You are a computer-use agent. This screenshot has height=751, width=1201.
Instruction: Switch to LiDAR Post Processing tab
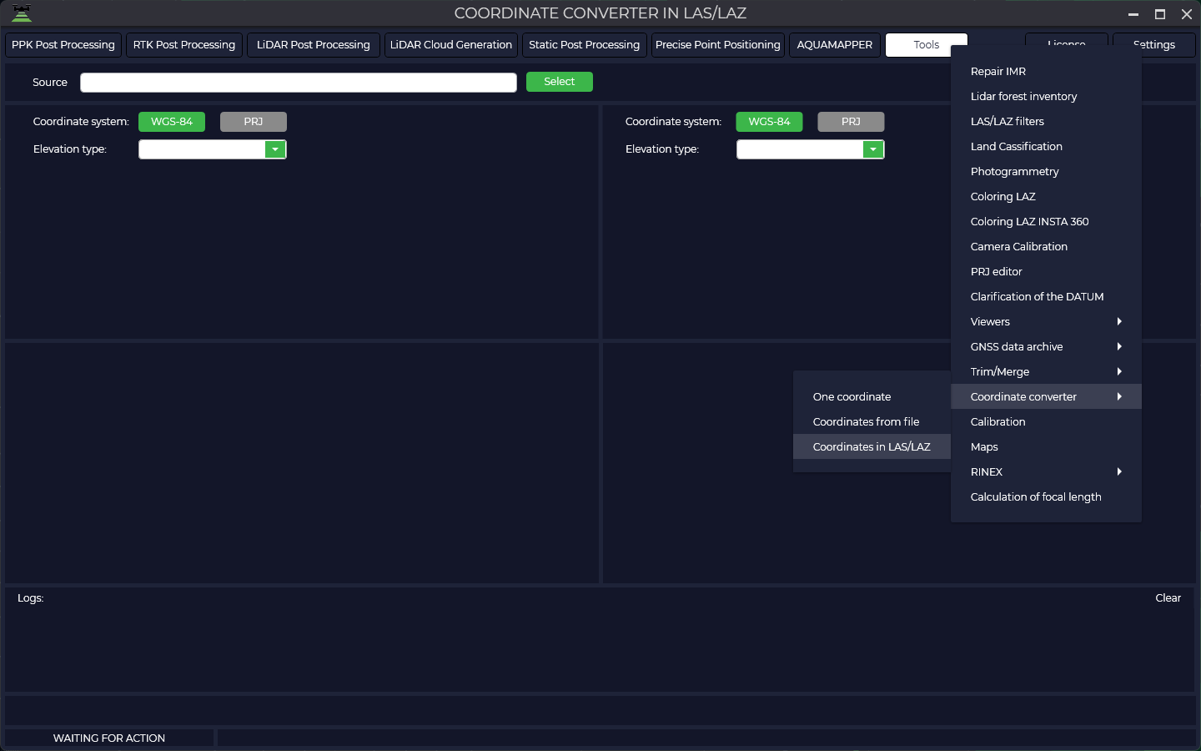point(313,45)
